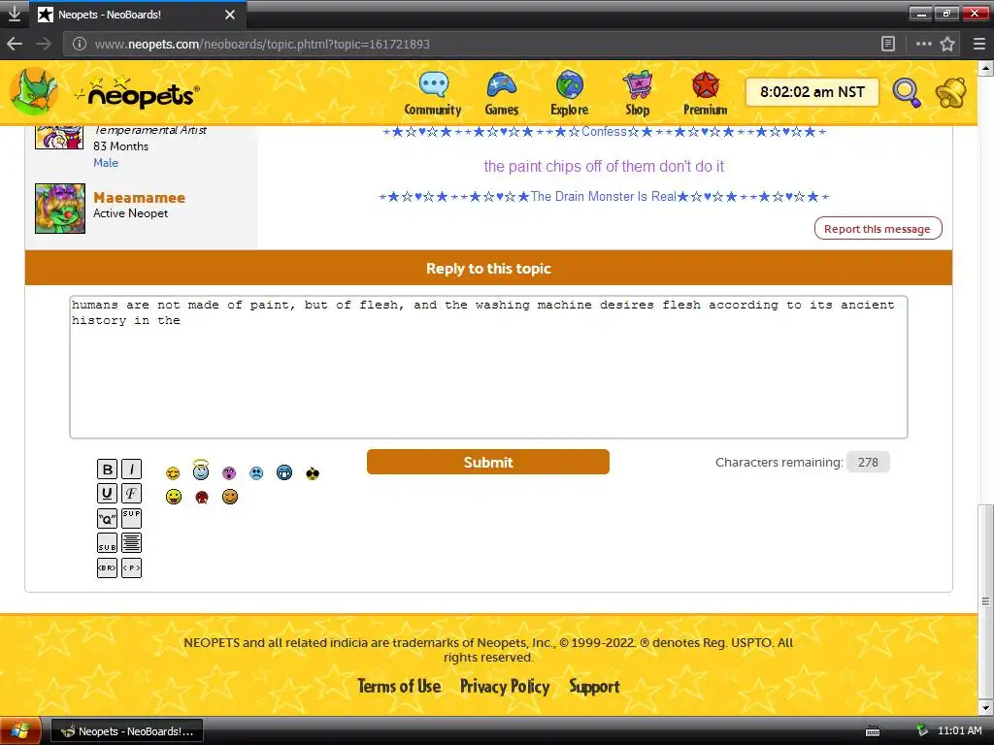Show site information for neopets.com
Viewport: 994px width, 745px height.
point(80,44)
